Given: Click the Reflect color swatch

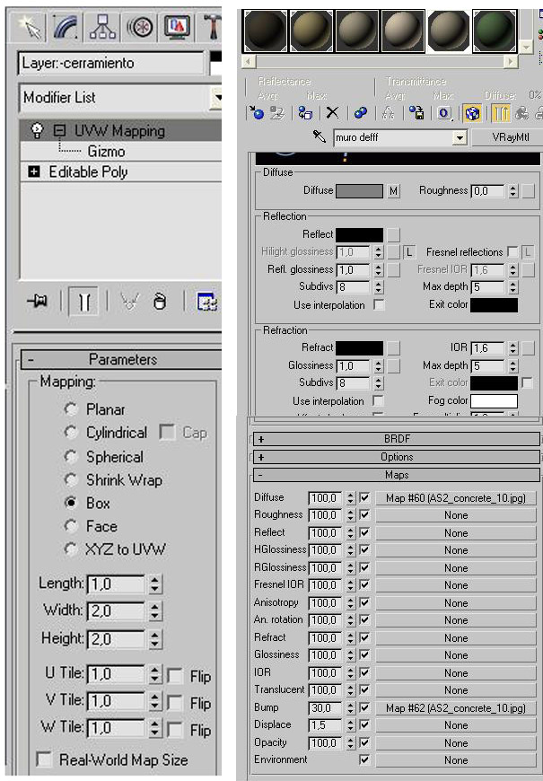Looking at the screenshot, I should (x=359, y=234).
